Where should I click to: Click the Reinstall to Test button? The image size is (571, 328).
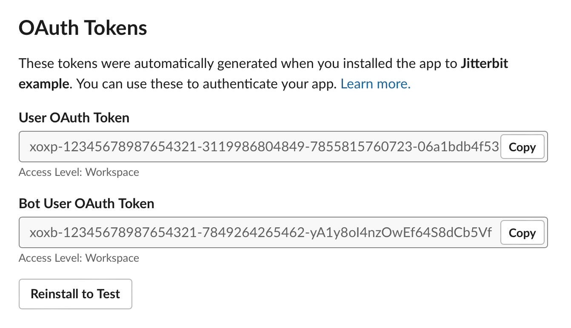75,294
